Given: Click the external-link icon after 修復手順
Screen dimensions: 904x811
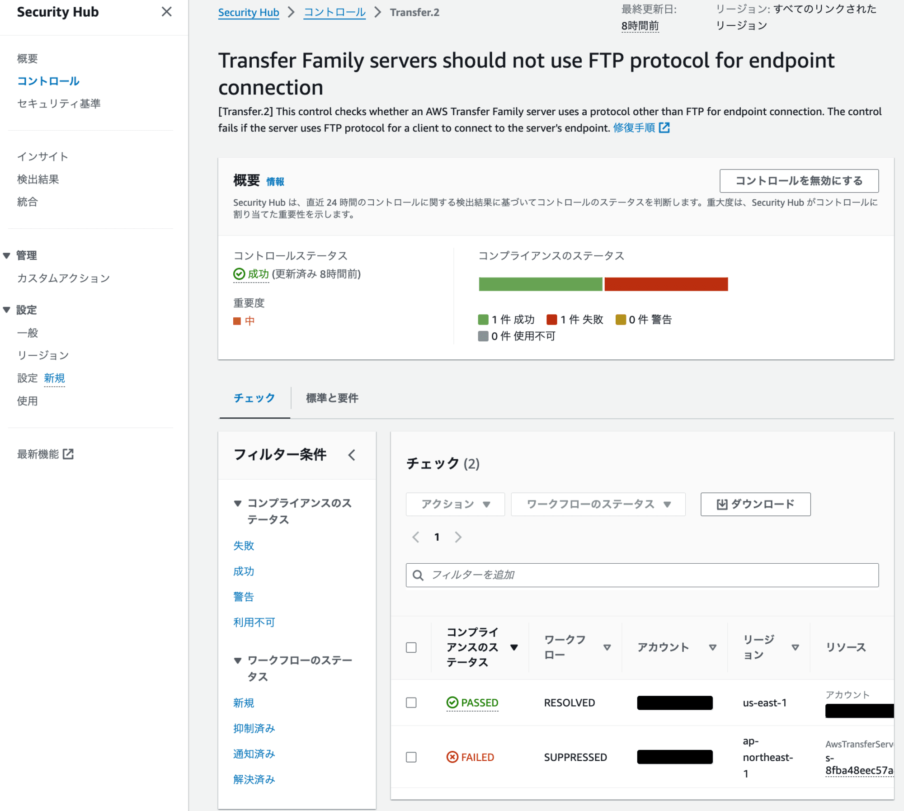Looking at the screenshot, I should coord(664,128).
